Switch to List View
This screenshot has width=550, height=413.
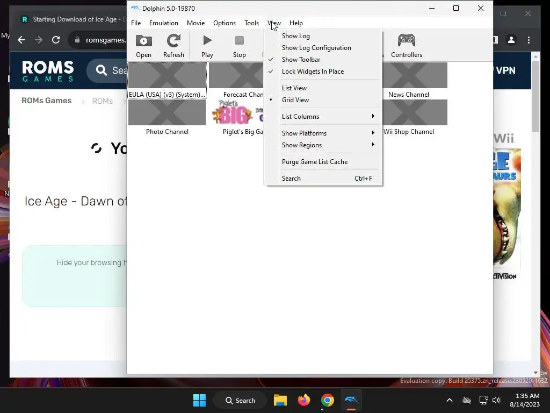pos(323,88)
